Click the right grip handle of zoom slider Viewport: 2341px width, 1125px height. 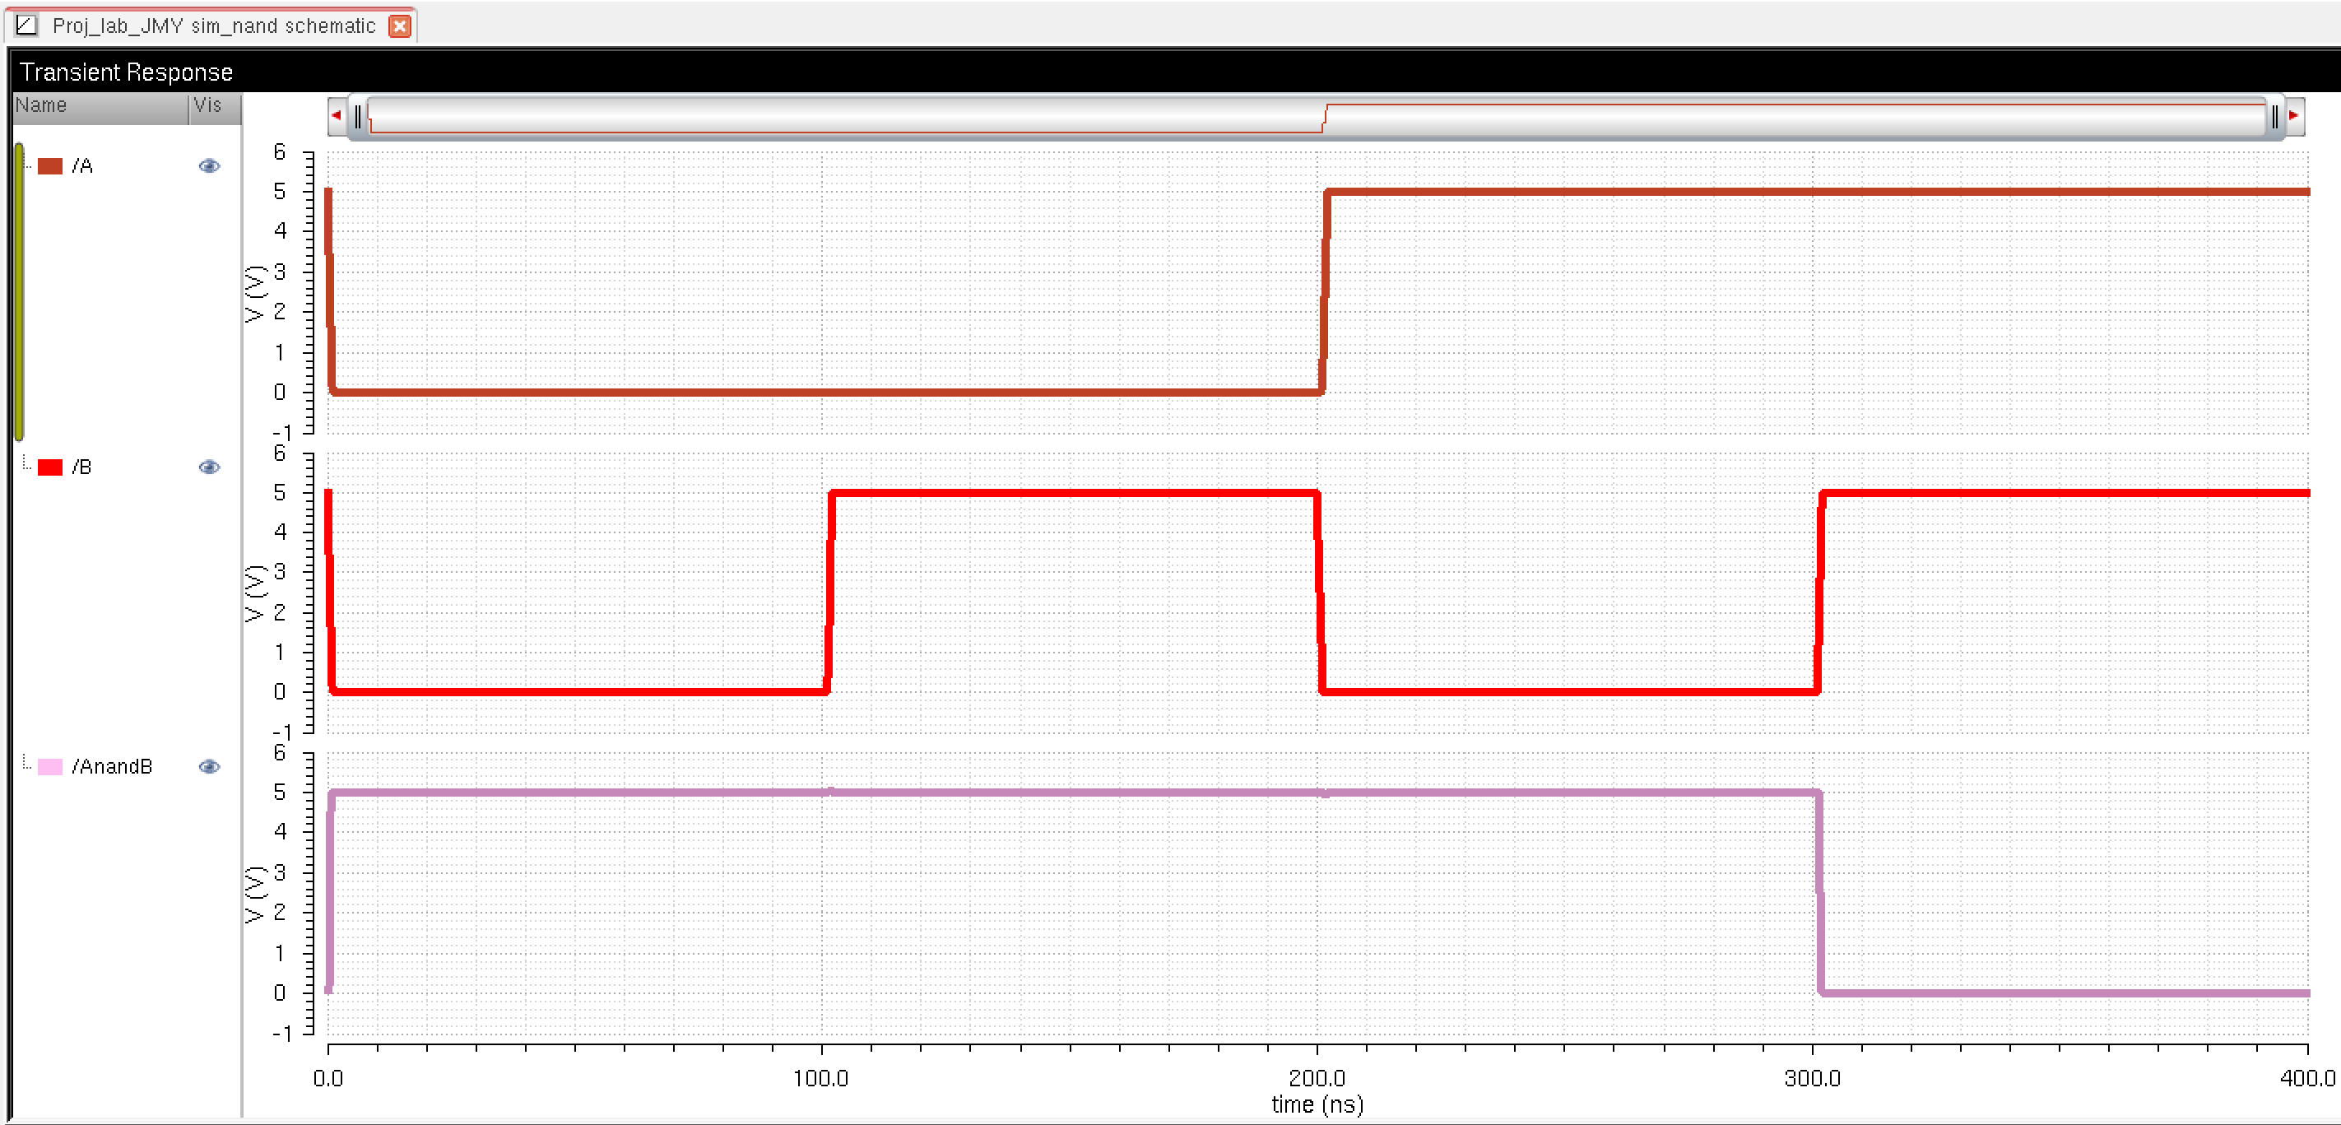click(2274, 116)
